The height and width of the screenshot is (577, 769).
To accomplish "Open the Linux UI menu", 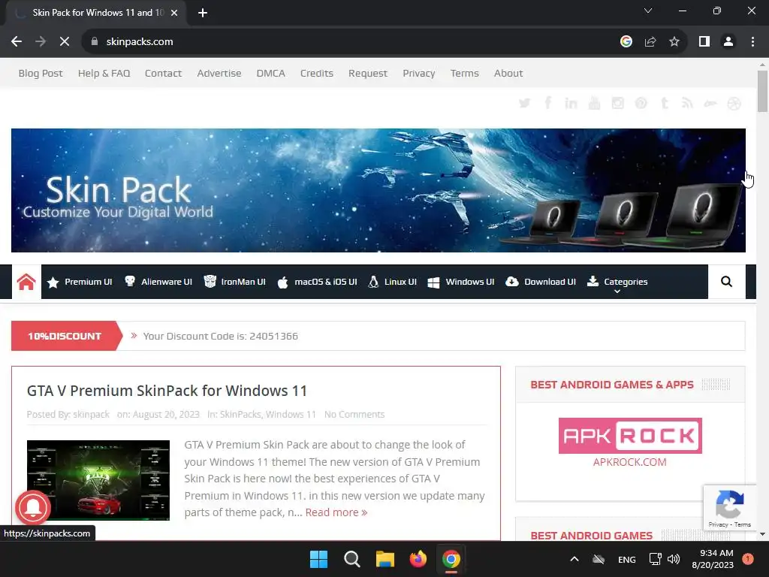I will [x=392, y=282].
